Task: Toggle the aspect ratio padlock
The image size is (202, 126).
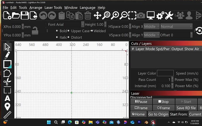Action: (x=35, y=31)
